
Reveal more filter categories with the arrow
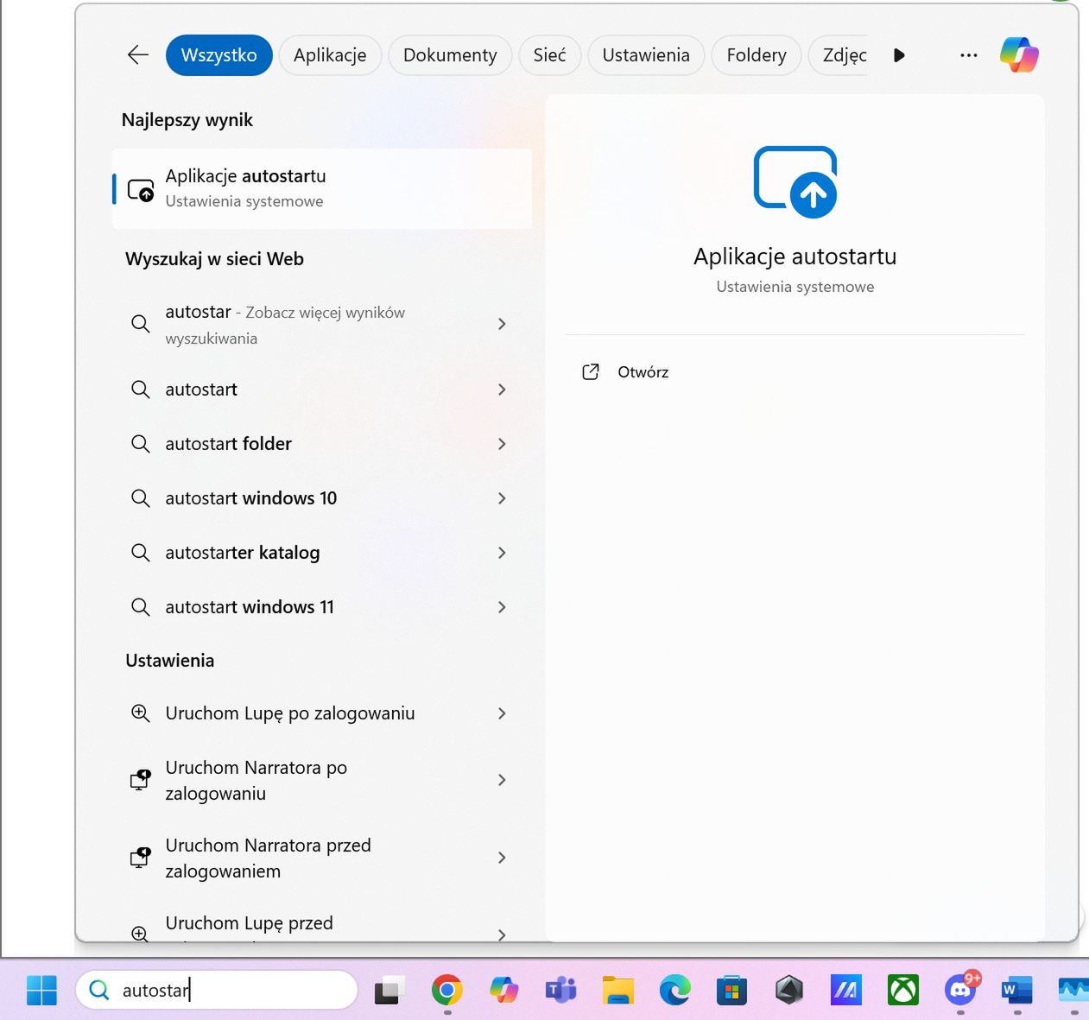click(x=899, y=54)
